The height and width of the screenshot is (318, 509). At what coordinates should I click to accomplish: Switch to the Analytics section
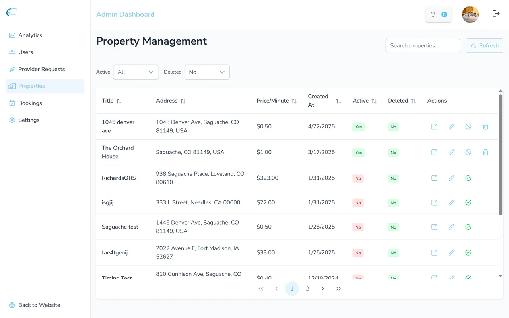click(x=30, y=35)
